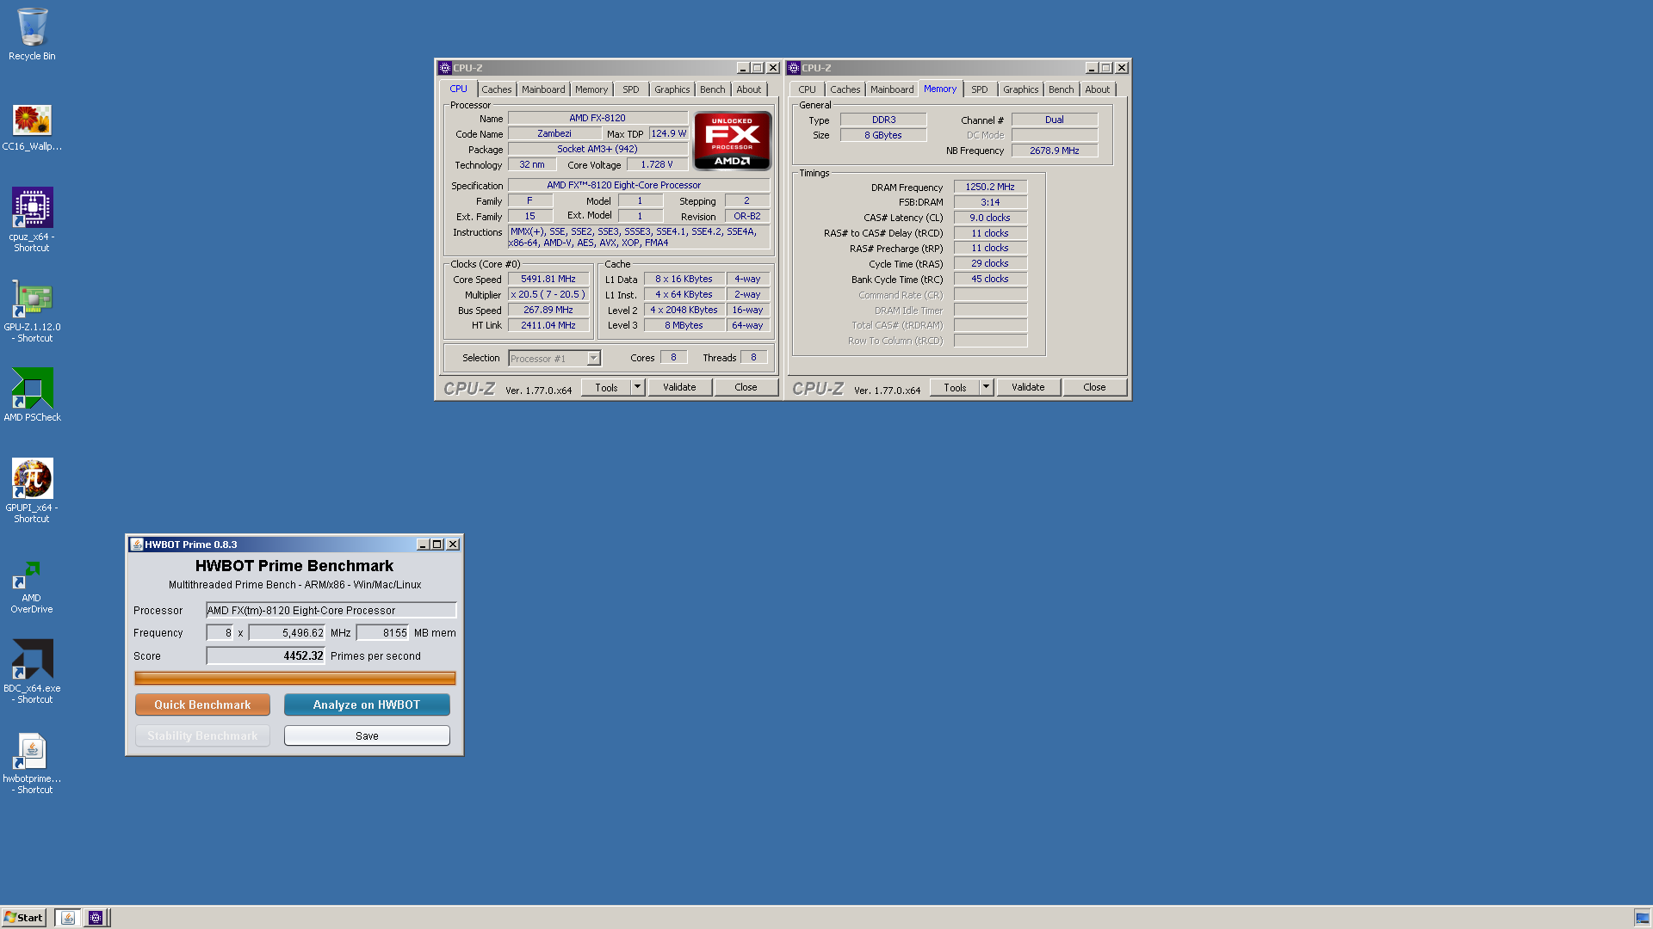Screen dimensions: 1653x929
Task: Click Tools button in left CPU-Z
Action: [606, 387]
